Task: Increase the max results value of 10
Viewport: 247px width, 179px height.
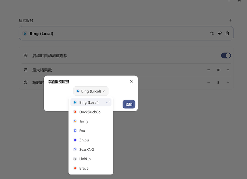Action: 228,70
